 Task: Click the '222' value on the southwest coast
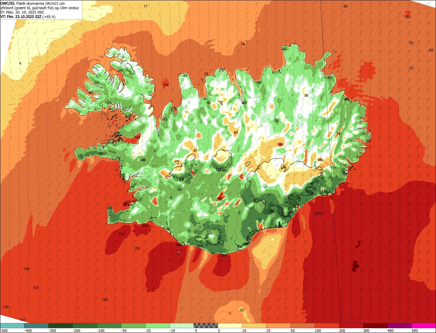126,204
